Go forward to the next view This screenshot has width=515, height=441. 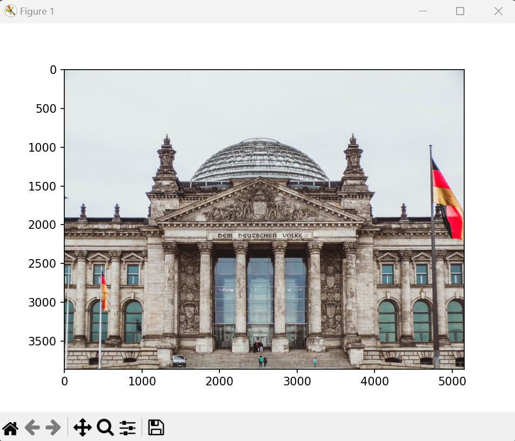53,428
